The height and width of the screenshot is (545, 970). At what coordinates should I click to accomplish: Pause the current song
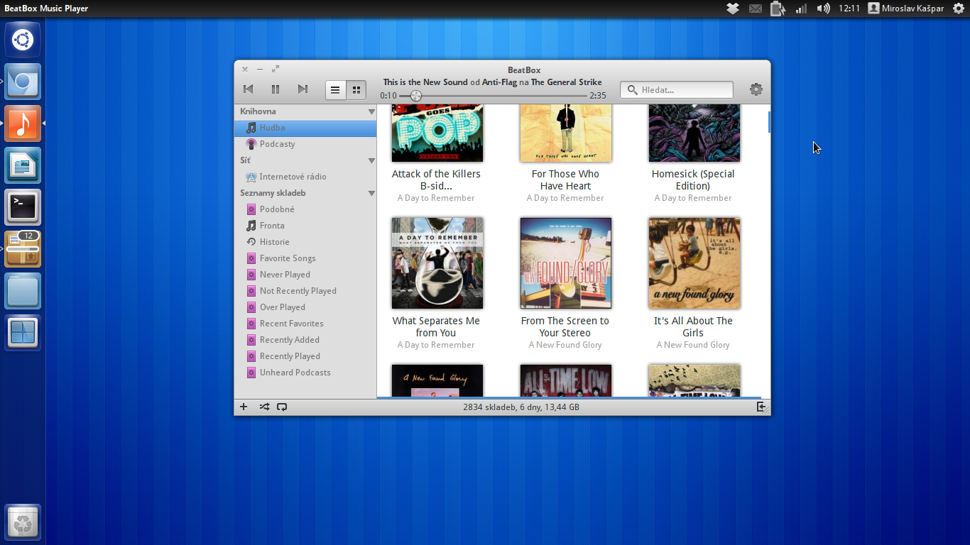click(x=276, y=89)
